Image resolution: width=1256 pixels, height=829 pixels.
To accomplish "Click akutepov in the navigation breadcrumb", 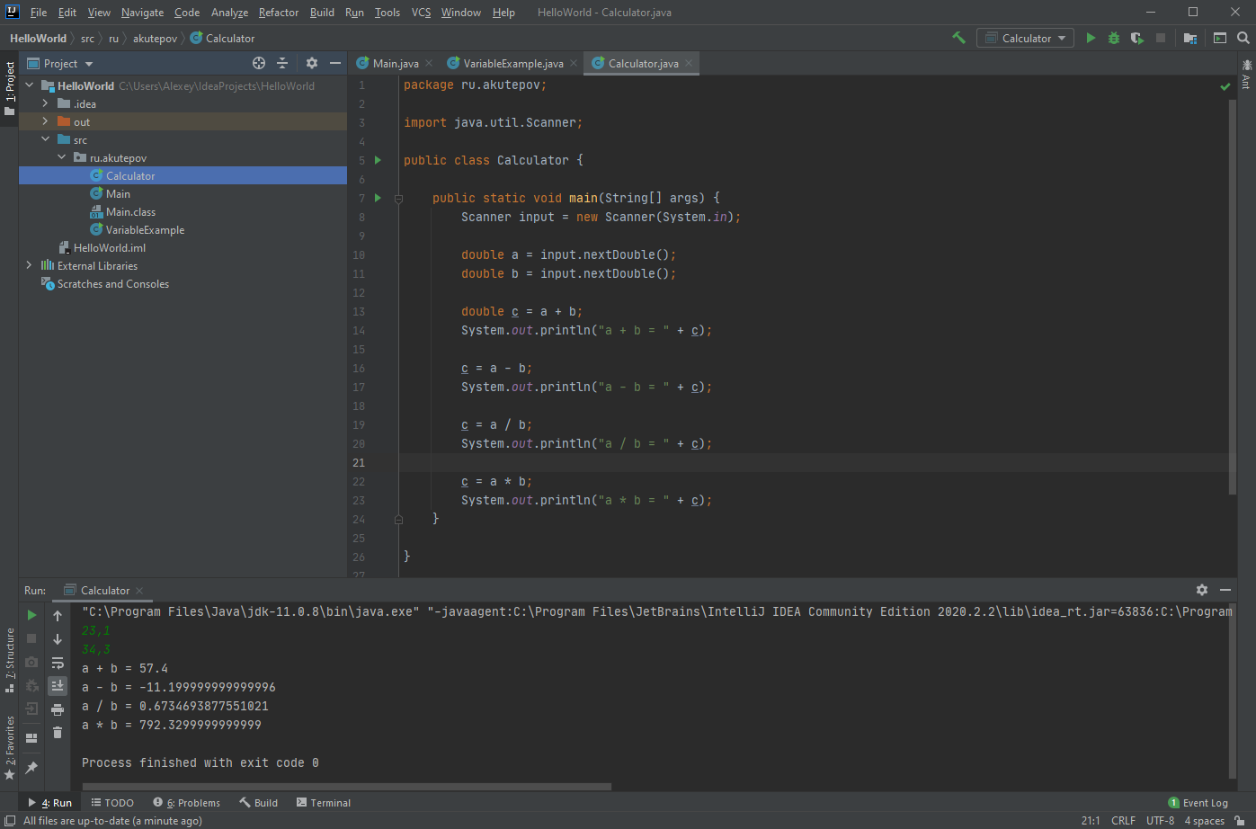I will coord(155,39).
